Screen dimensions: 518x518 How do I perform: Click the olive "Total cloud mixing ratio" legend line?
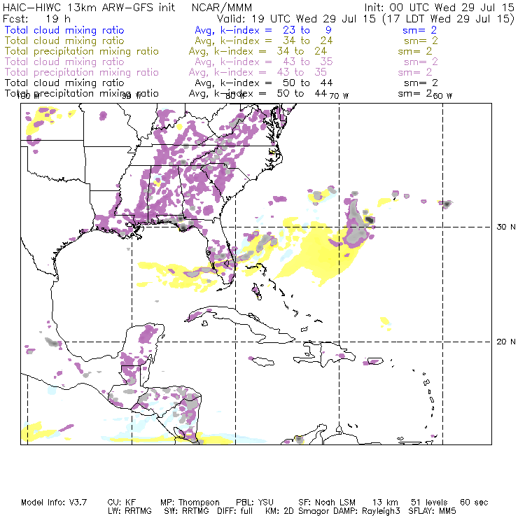(64, 41)
